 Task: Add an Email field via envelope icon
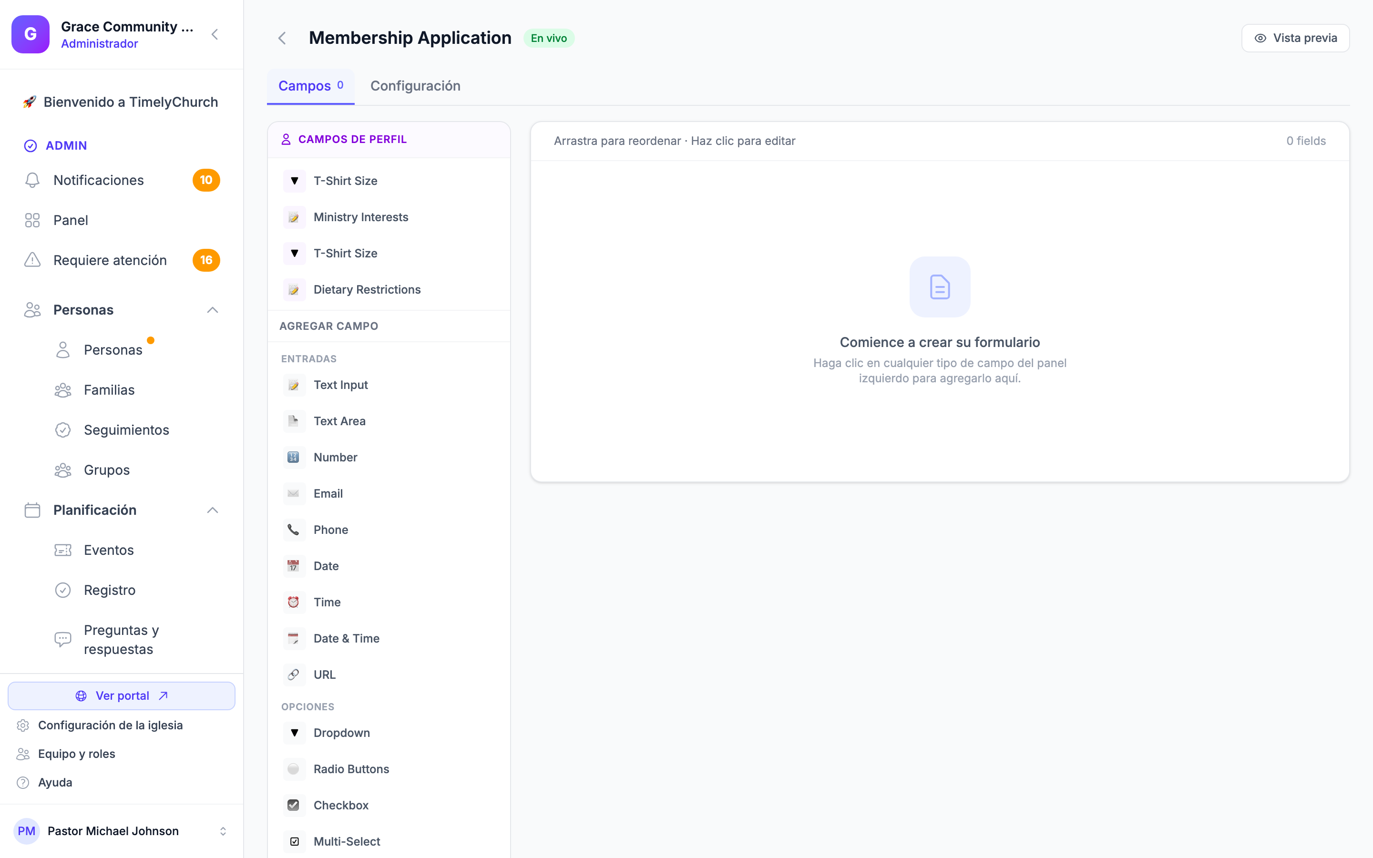click(x=293, y=494)
